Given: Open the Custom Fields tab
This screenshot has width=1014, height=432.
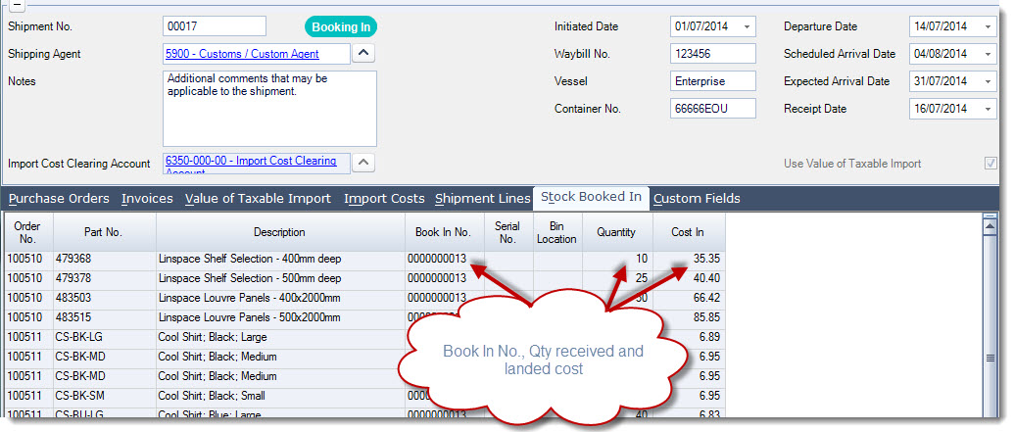Looking at the screenshot, I should point(698,199).
